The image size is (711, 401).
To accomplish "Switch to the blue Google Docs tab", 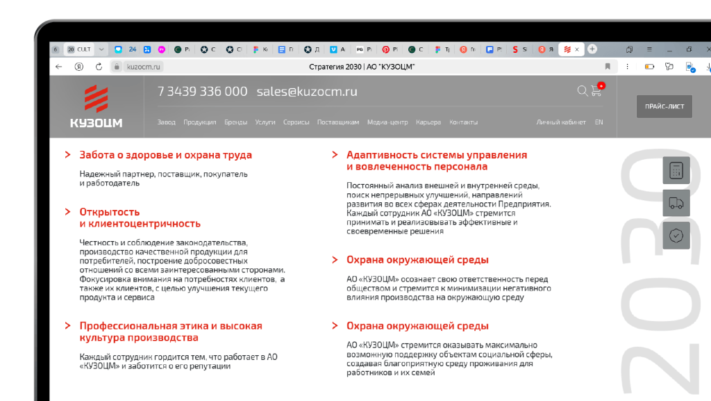I will point(285,49).
